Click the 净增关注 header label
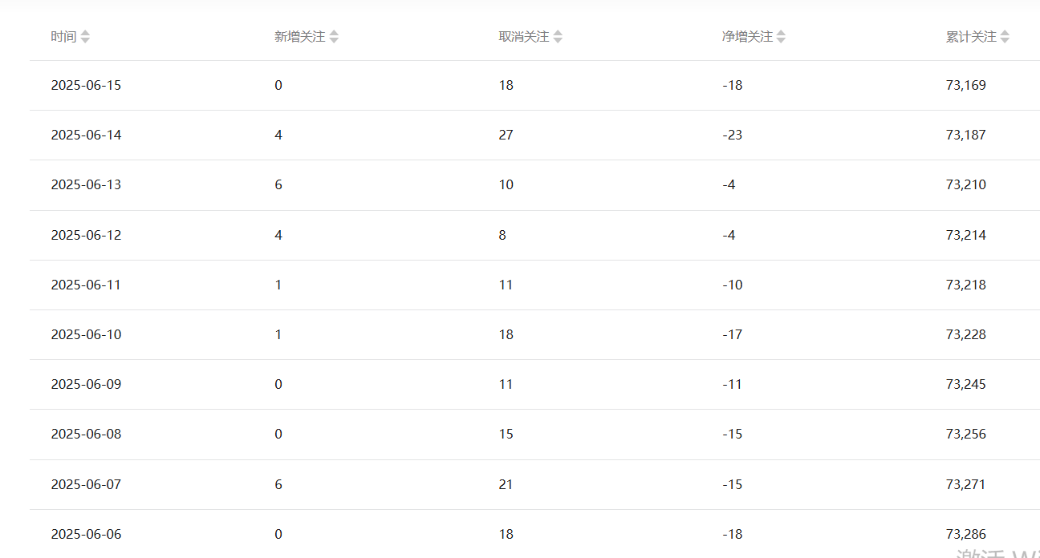This screenshot has height=558, width=1040. (746, 37)
